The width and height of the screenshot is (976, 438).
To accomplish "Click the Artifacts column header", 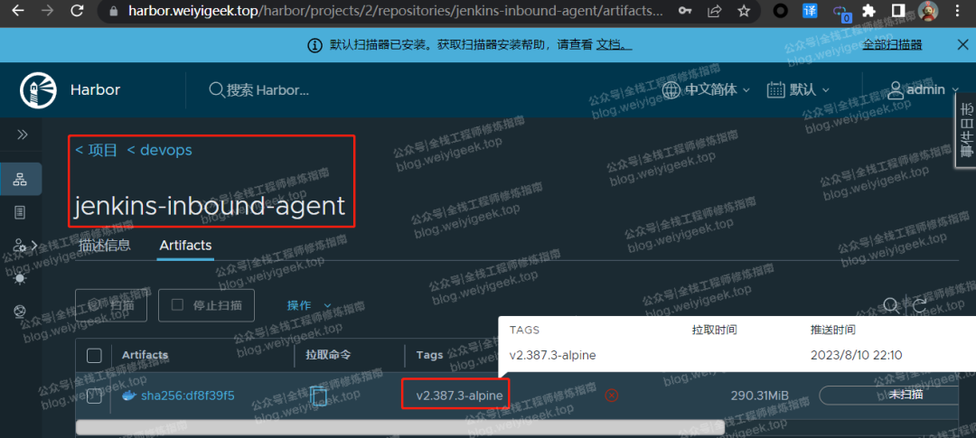I will 145,355.
